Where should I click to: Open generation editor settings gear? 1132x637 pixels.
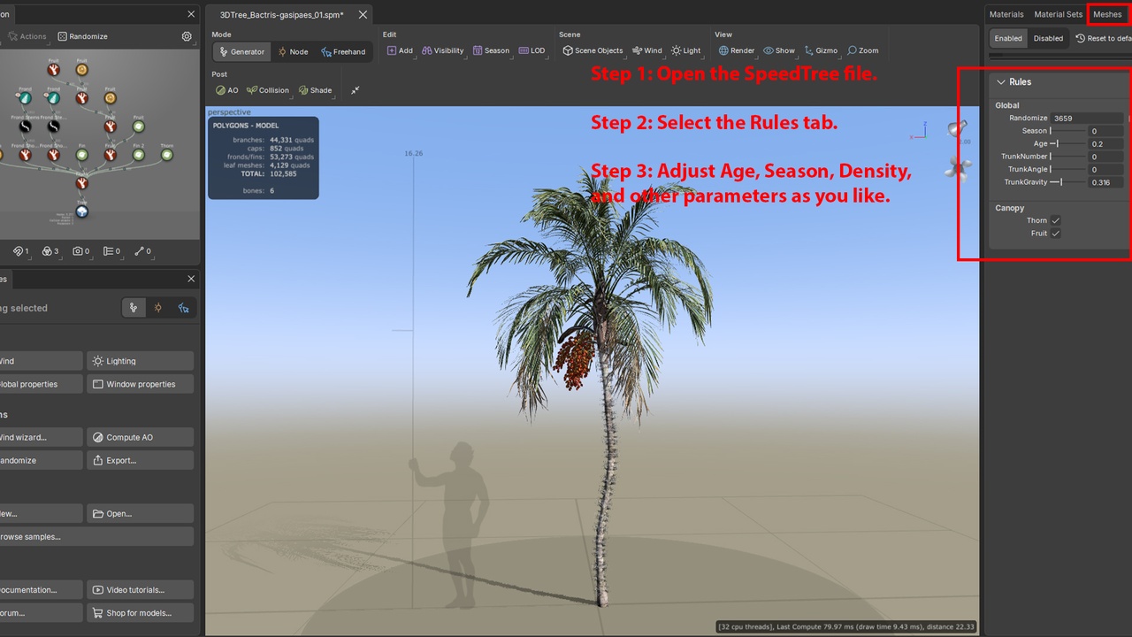187,36
